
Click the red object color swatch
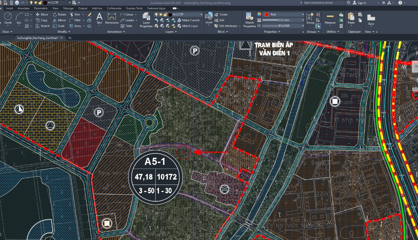coord(267,15)
